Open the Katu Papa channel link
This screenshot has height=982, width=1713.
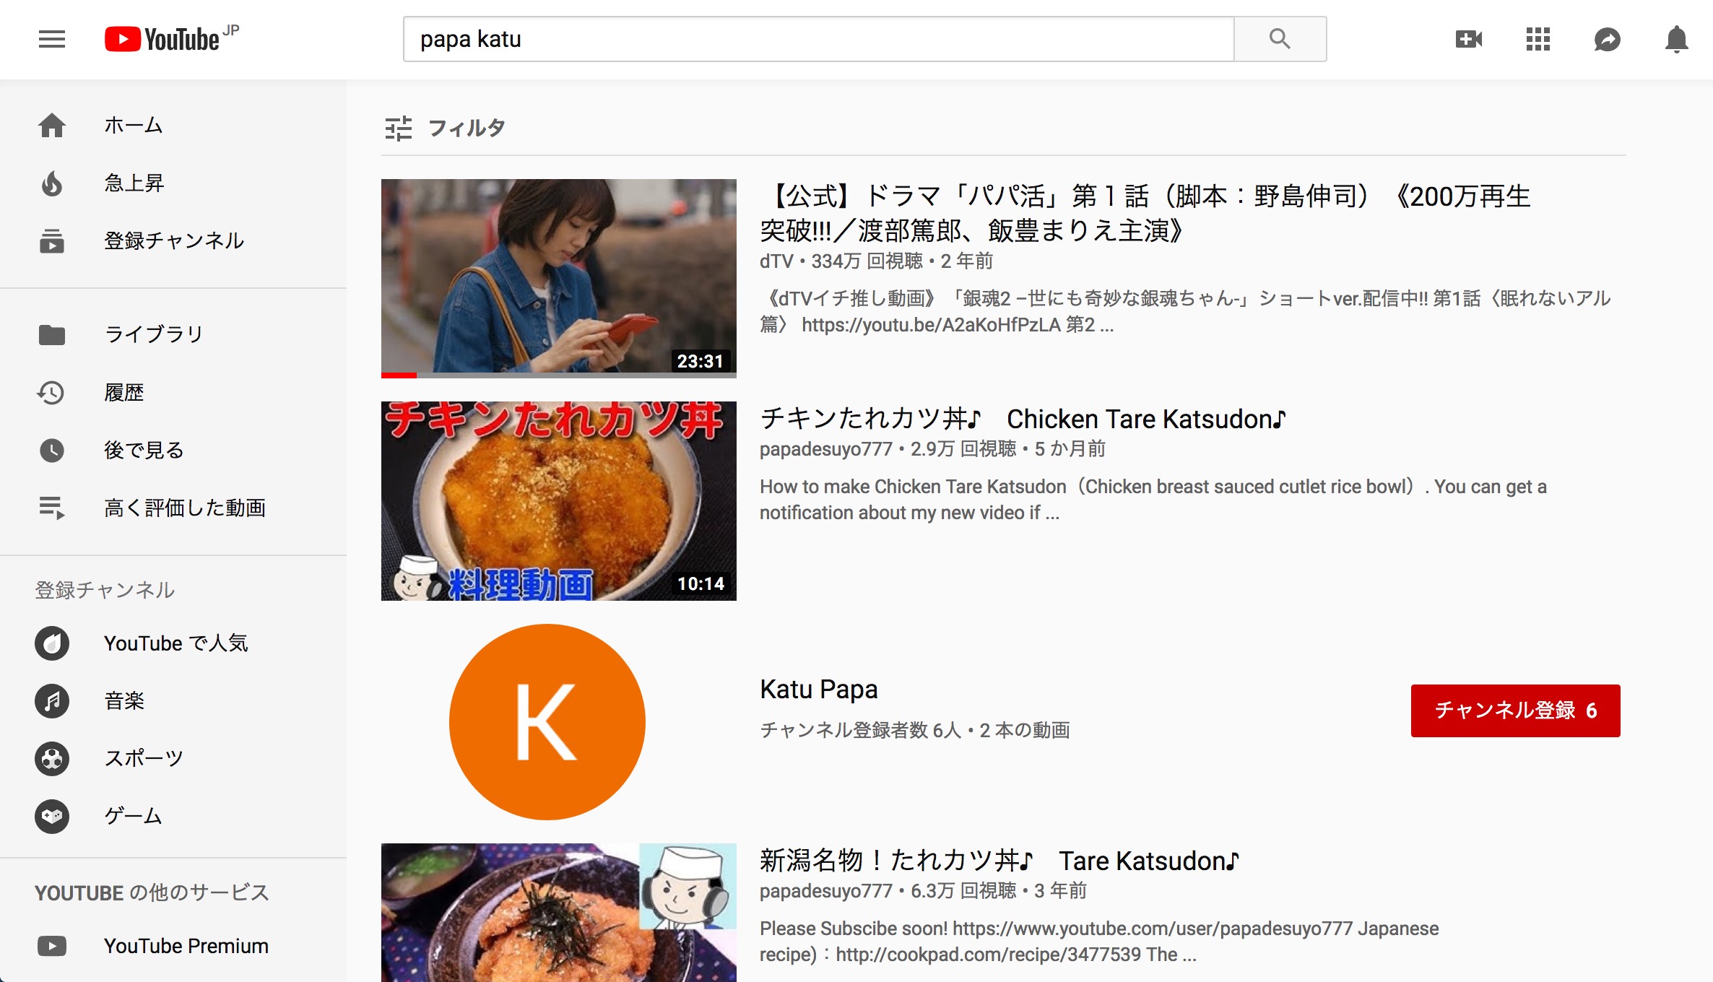pyautogui.click(x=819, y=690)
